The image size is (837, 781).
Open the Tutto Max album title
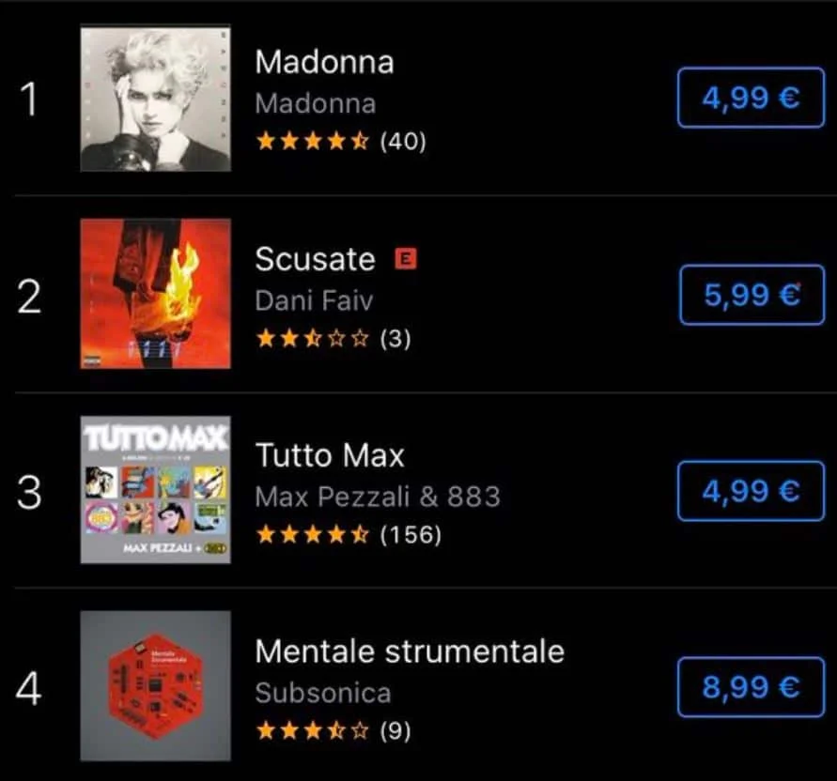pos(330,456)
